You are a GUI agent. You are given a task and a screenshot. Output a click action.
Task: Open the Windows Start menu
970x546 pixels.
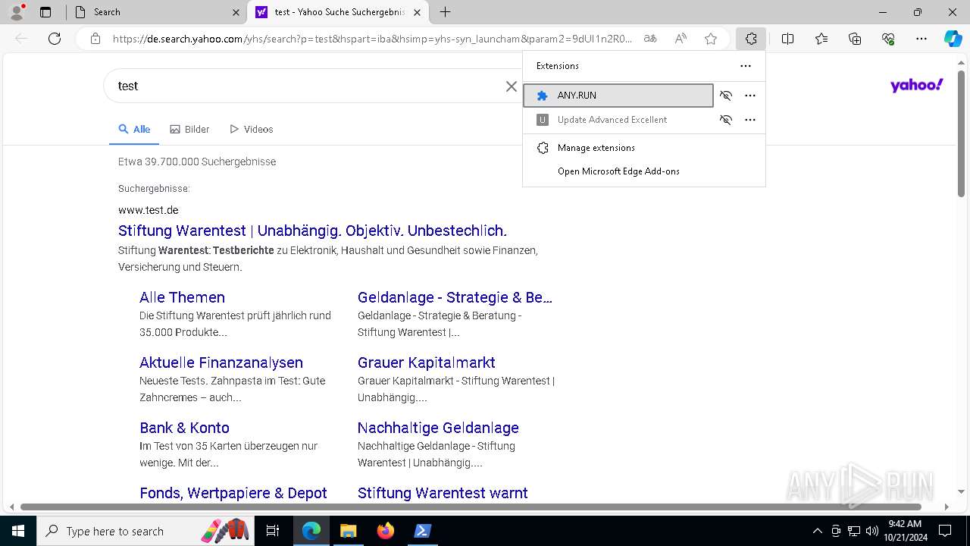coord(18,531)
